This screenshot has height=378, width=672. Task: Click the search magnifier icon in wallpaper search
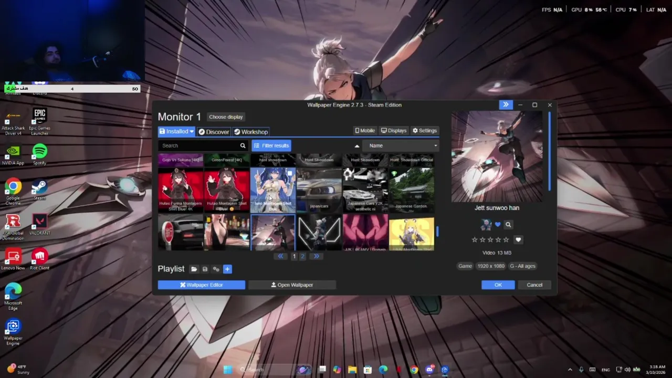tap(243, 145)
